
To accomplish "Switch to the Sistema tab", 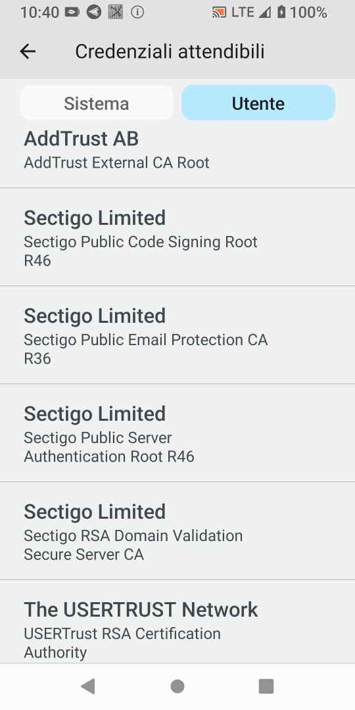I will pyautogui.click(x=97, y=103).
